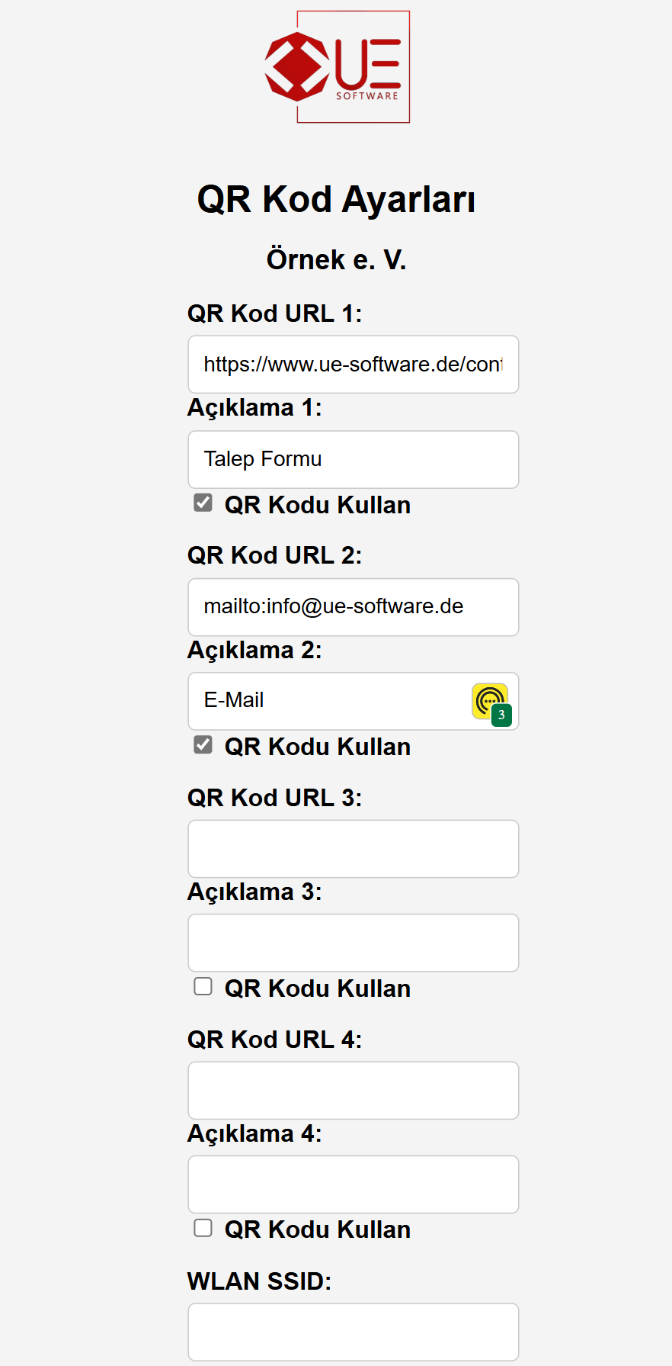Click the Talep Formu description field
Viewport: 672px width, 1366px height.
tap(354, 460)
